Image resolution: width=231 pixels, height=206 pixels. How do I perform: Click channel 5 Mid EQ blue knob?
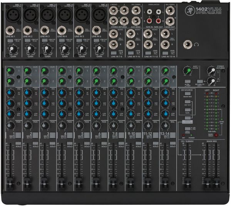79,103
